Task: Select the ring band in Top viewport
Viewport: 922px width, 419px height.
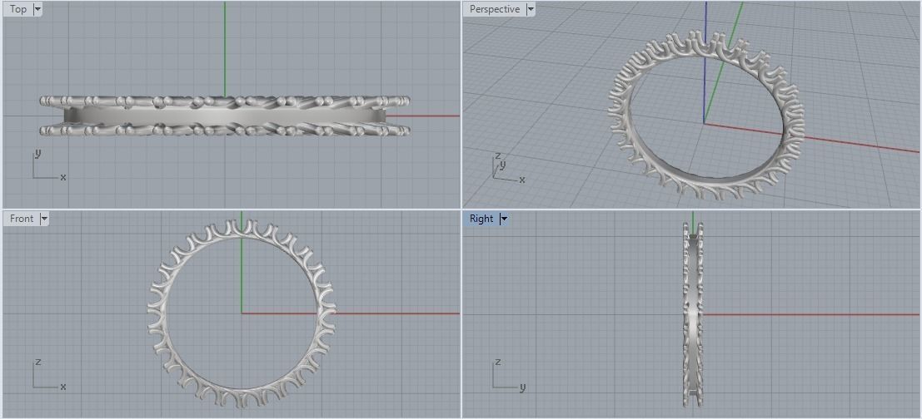Action: click(x=225, y=116)
